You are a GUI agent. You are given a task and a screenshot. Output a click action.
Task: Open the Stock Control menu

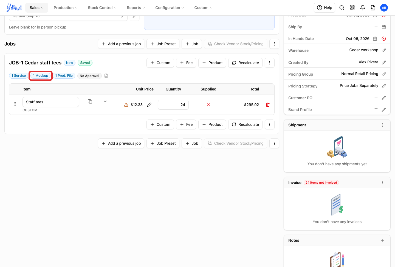[102, 8]
